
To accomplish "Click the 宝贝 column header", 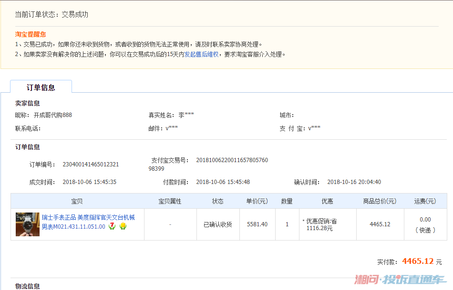I will [77, 201].
